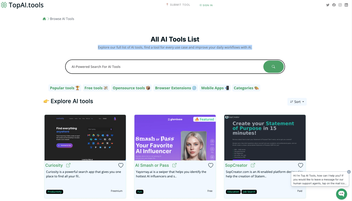Open the Curiosity screenshot thumbnail
Screen dimensions: 352x201
pos(85,138)
